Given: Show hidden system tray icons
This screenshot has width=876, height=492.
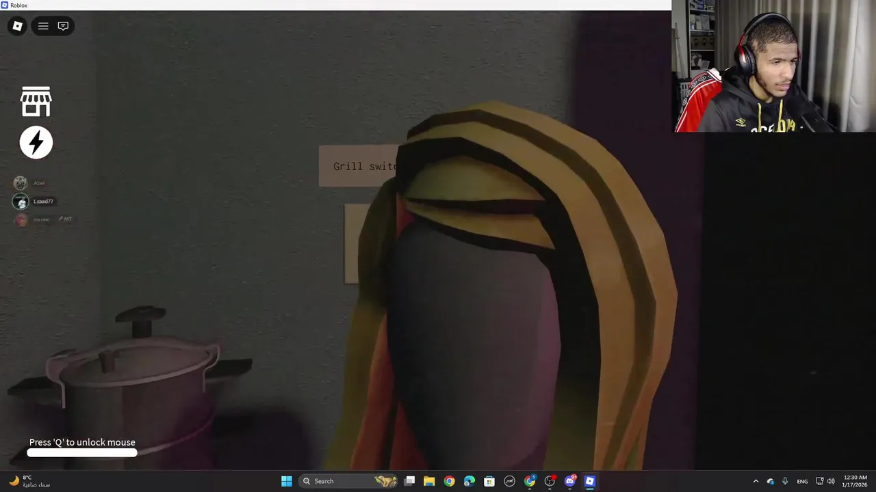Looking at the screenshot, I should pyautogui.click(x=756, y=481).
